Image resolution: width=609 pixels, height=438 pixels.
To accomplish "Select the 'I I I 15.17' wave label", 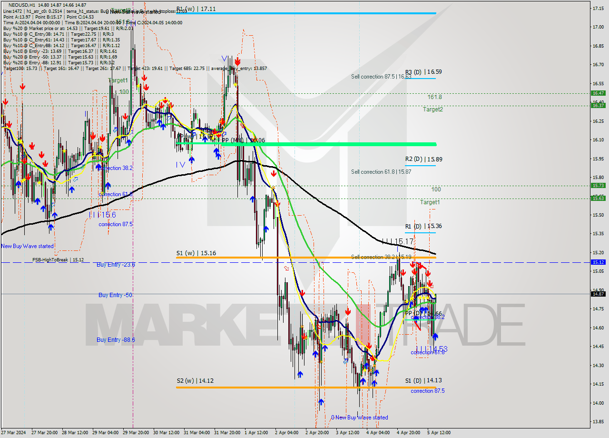I will (397, 242).
